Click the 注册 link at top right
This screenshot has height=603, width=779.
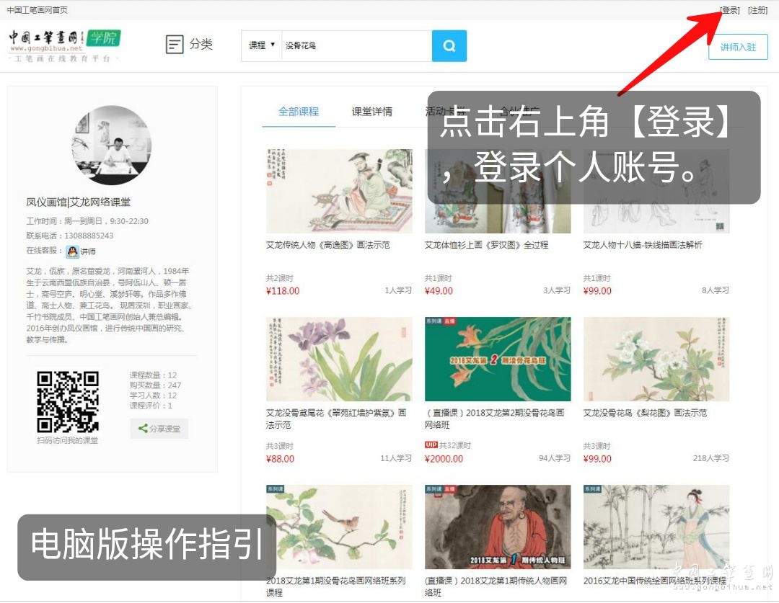(x=757, y=10)
